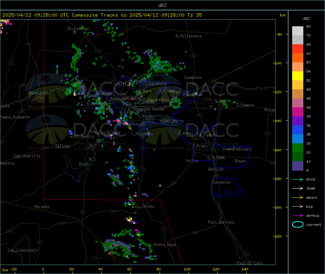The width and height of the screenshot is (325, 274).
Task: Click the 'J_Prats' place label
Action: pos(200,146)
